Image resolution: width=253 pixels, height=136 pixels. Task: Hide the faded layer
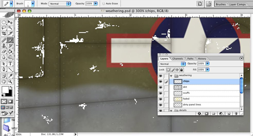tap(161, 99)
